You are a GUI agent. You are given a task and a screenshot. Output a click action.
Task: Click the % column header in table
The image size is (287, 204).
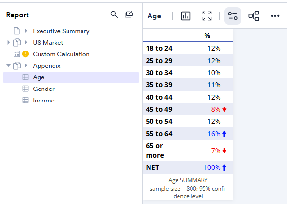pyautogui.click(x=207, y=36)
